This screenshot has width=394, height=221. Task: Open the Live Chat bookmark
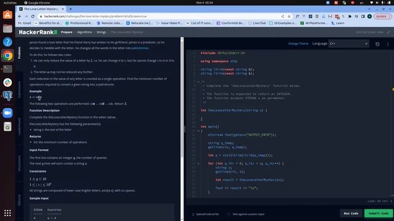click(257, 23)
